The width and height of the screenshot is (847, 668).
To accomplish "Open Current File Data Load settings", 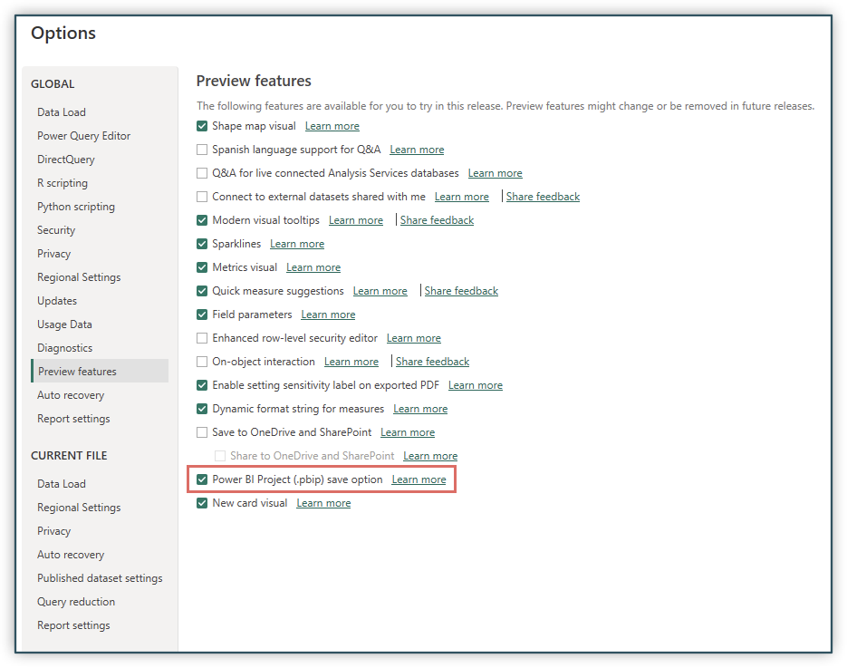I will [62, 484].
